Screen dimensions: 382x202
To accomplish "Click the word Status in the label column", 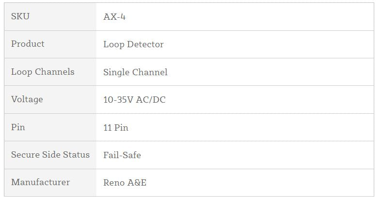I will [x=77, y=155].
